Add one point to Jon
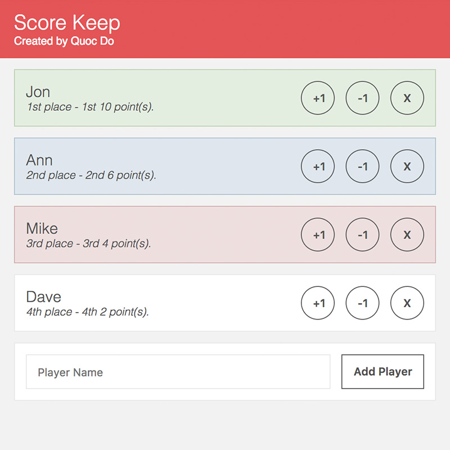450x450 pixels. tap(318, 98)
